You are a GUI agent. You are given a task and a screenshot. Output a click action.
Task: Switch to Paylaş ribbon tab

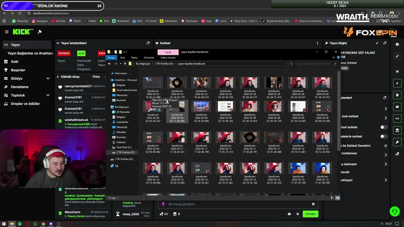[x=134, y=58]
